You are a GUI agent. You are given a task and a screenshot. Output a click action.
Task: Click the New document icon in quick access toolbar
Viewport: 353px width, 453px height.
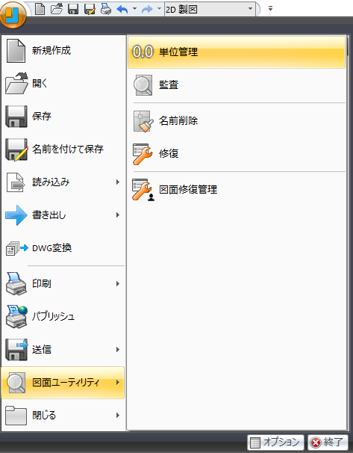[x=40, y=9]
